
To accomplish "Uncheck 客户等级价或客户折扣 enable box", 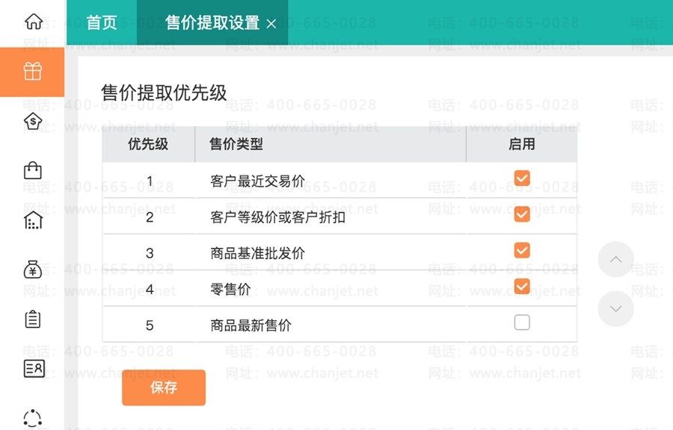I will coord(522,214).
